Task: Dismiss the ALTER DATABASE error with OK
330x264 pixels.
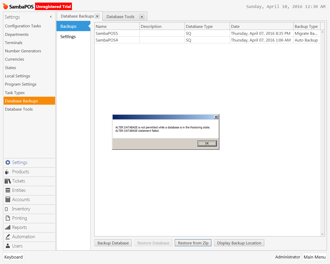Action: click(x=207, y=143)
